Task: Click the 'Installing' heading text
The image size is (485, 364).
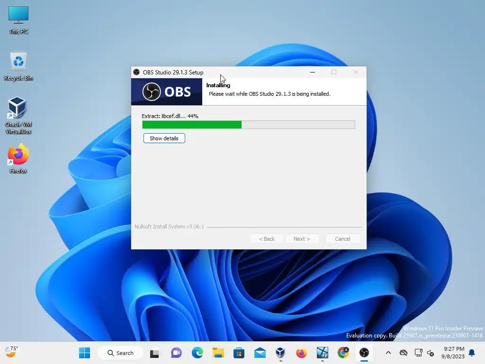Action: (218, 85)
